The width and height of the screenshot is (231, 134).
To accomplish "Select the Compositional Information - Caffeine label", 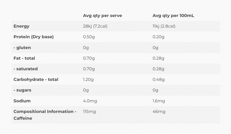I will (x=45, y=115).
